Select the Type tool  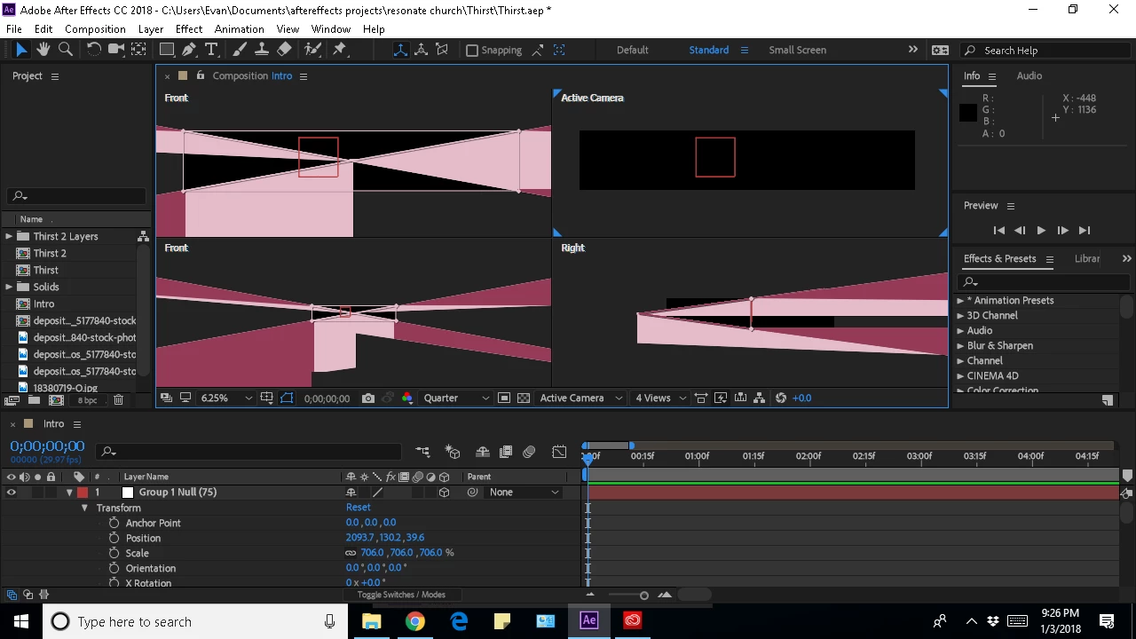211,50
